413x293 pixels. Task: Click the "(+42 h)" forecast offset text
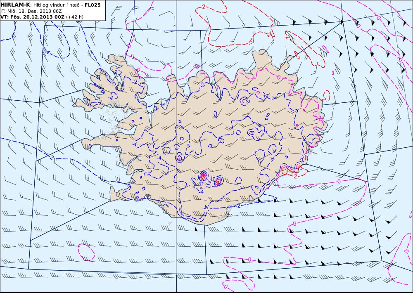point(75,17)
